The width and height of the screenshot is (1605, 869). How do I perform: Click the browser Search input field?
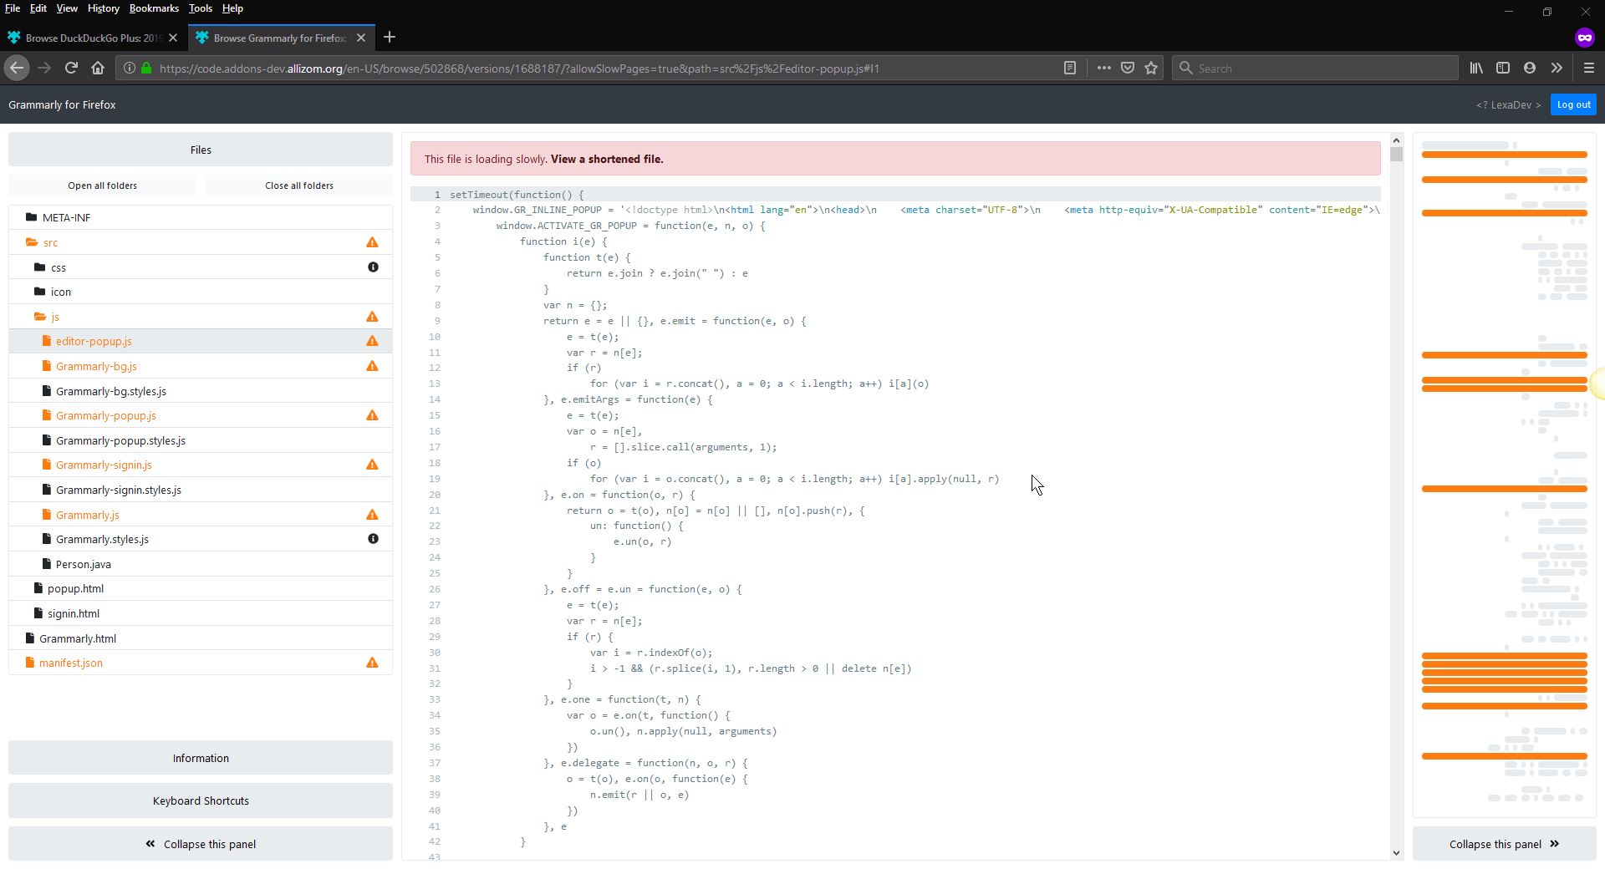(x=1316, y=69)
